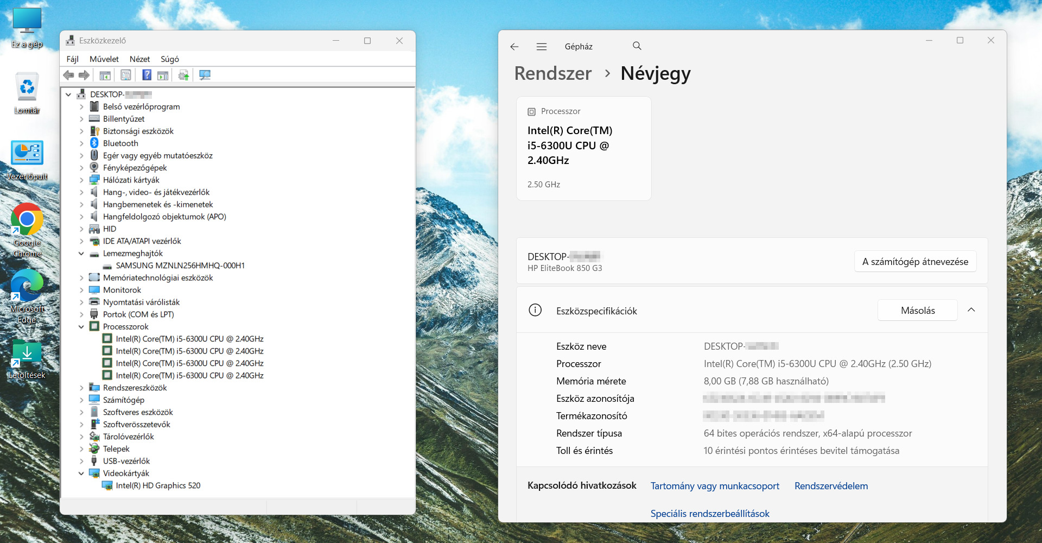Toggle the show/hide console tree toolbar icon

(105, 75)
